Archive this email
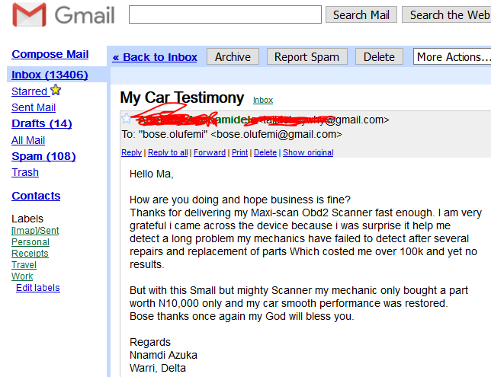 click(233, 57)
